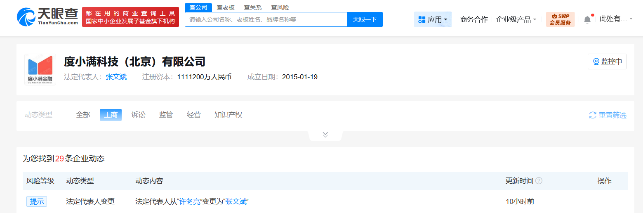Click the SVIP member service badge
This screenshot has height=213, width=643.
tap(560, 19)
